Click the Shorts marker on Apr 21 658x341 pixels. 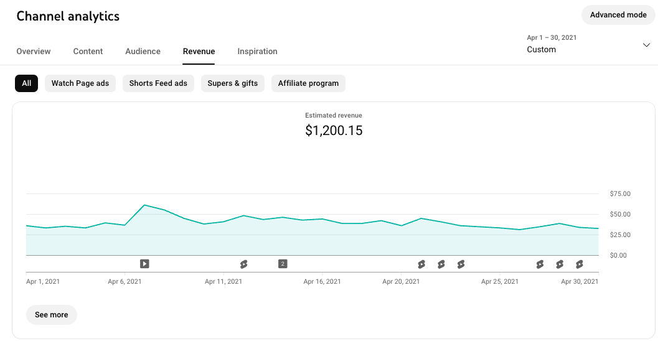421,264
